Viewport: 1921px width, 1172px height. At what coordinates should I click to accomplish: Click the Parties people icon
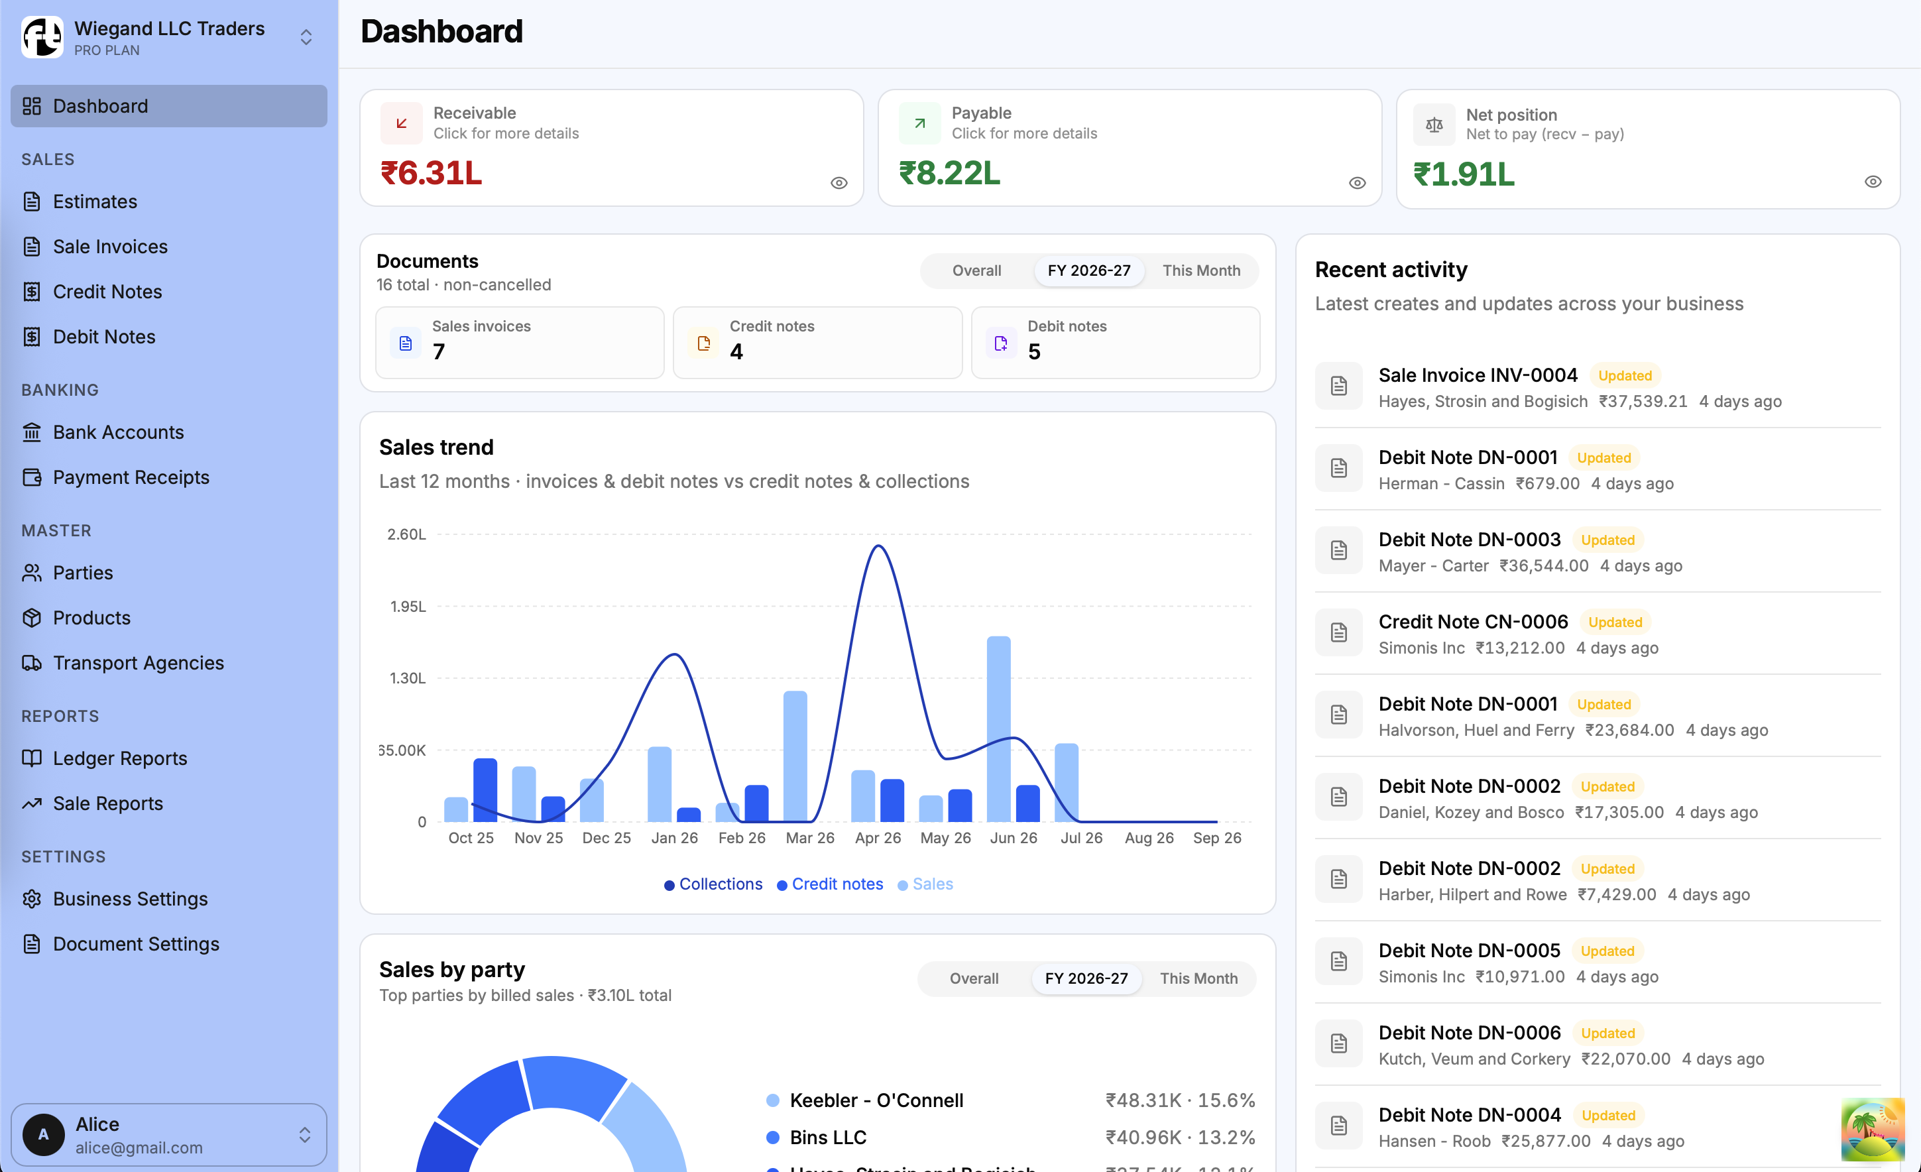tap(32, 573)
